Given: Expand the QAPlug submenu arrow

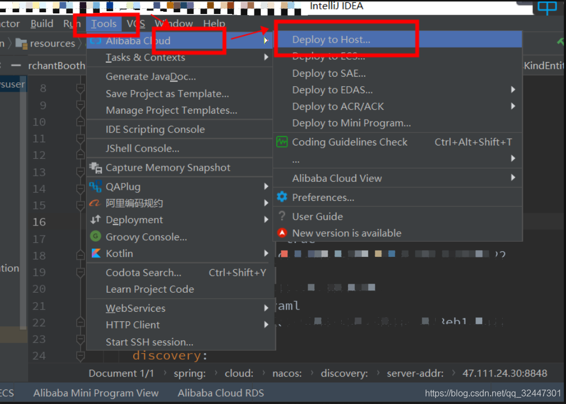Looking at the screenshot, I should pos(266,186).
